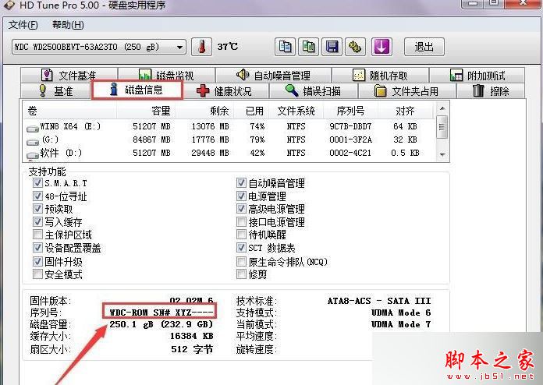Click the volume list scrollbar thumb

(x=442, y=127)
